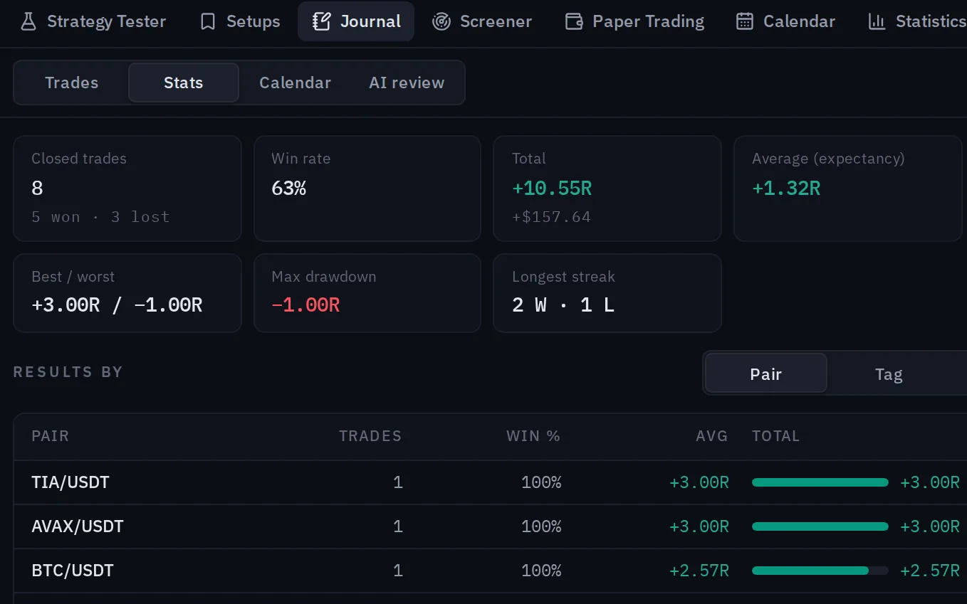967x604 pixels.
Task: Go to the Setups tab
Action: coord(240,21)
